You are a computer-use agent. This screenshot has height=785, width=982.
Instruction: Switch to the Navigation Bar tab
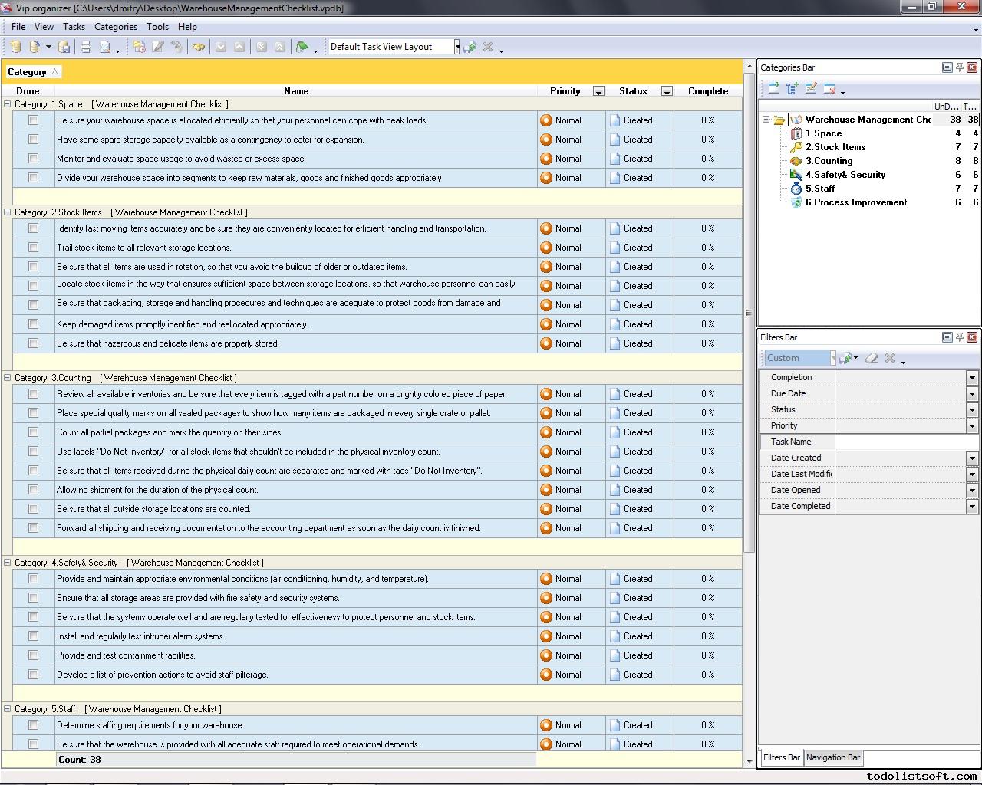(x=832, y=757)
